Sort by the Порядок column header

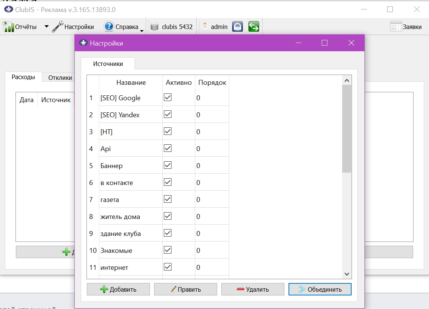[x=212, y=83]
